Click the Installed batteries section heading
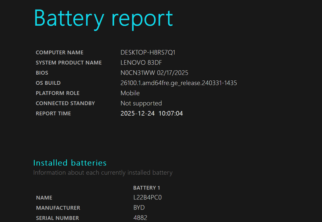Image resolution: width=322 pixels, height=222 pixels. pyautogui.click(x=70, y=163)
